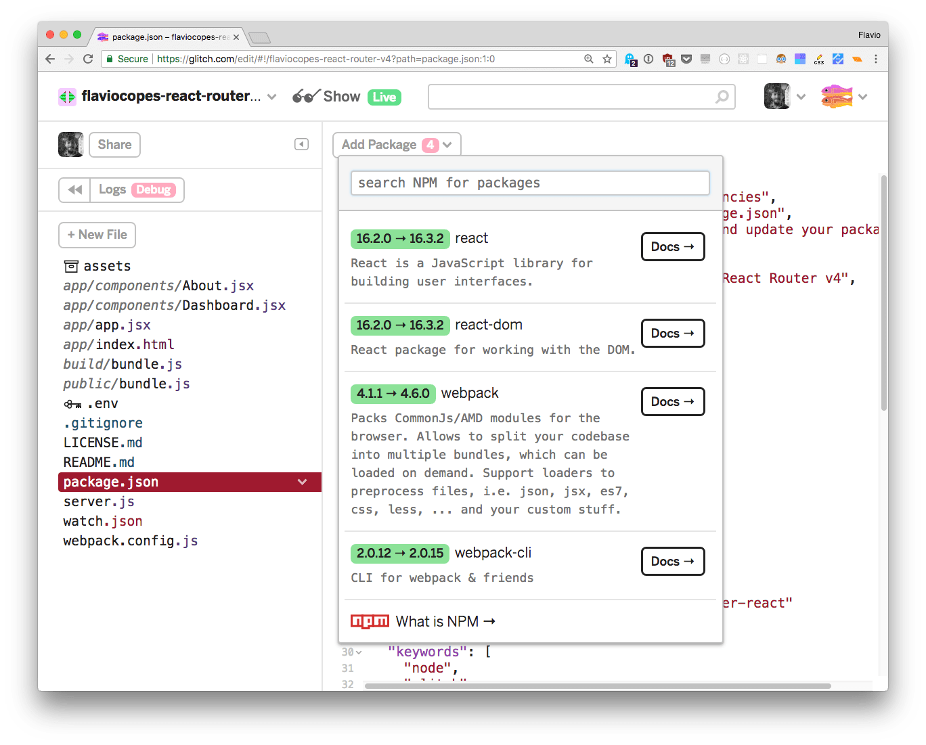Select the sunglasses Show icon
Screen dimensions: 926x745
(x=306, y=96)
